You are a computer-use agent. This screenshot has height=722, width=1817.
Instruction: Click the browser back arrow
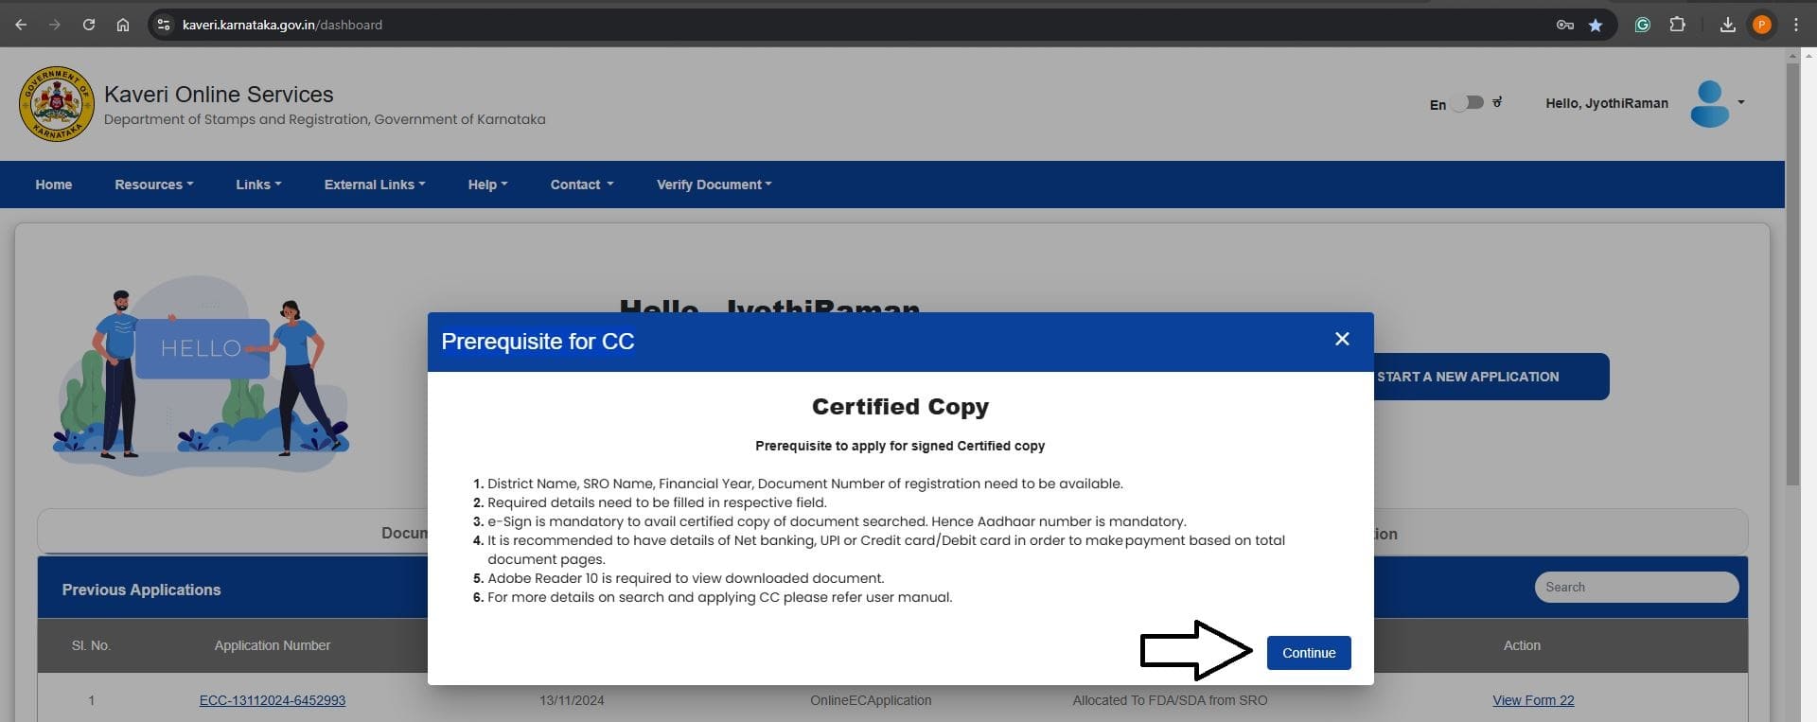coord(21,25)
